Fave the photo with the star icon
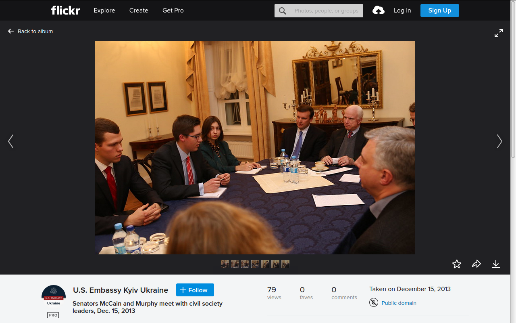The image size is (516, 323). pos(457,264)
